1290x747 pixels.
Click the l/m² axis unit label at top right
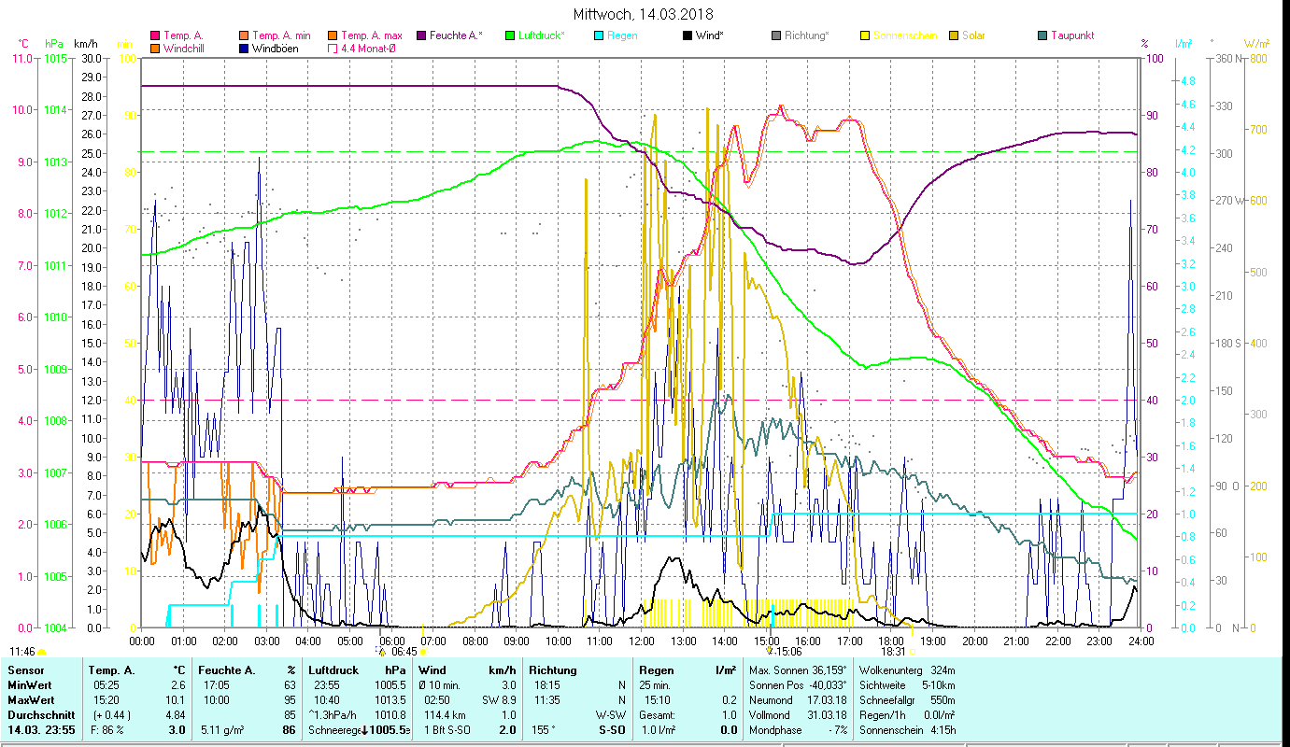(x=1184, y=44)
